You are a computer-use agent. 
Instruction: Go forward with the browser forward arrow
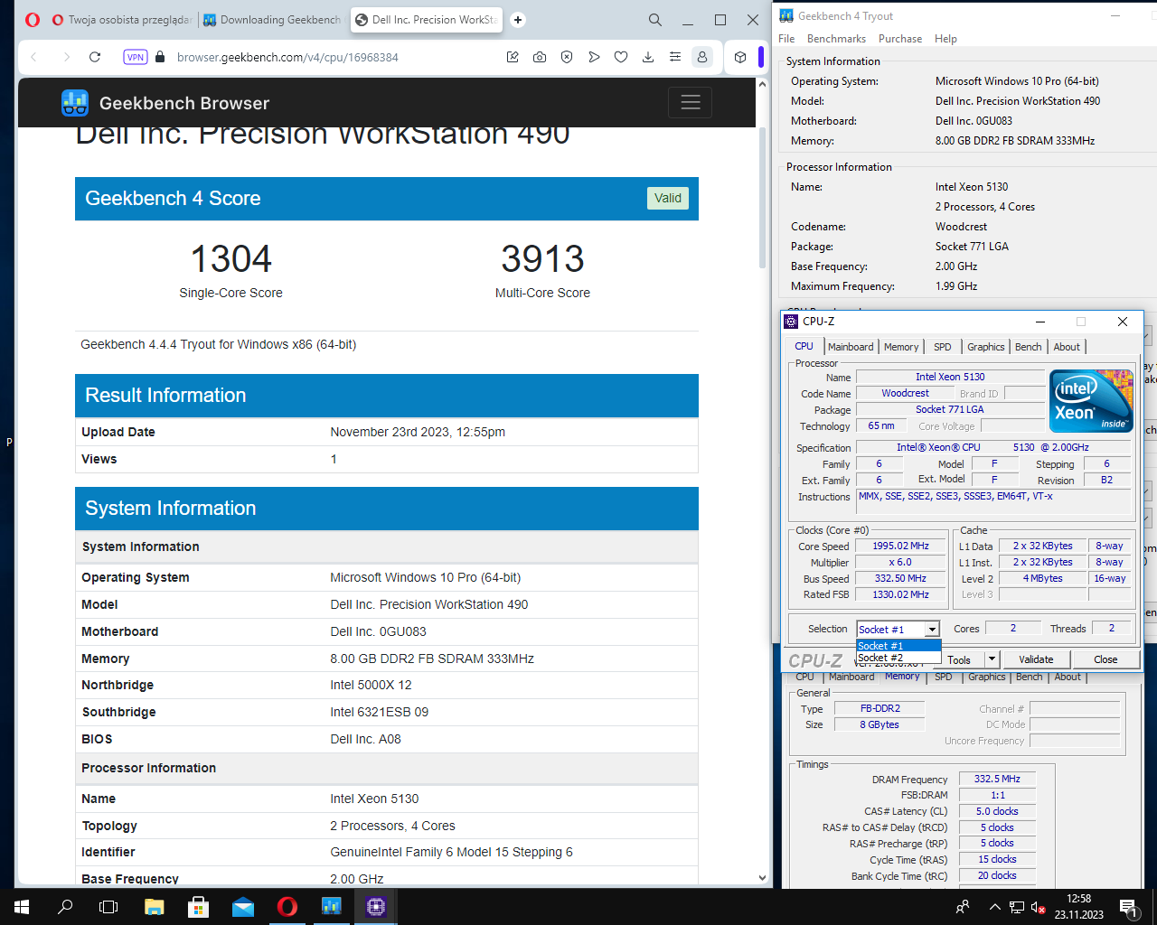pyautogui.click(x=66, y=57)
